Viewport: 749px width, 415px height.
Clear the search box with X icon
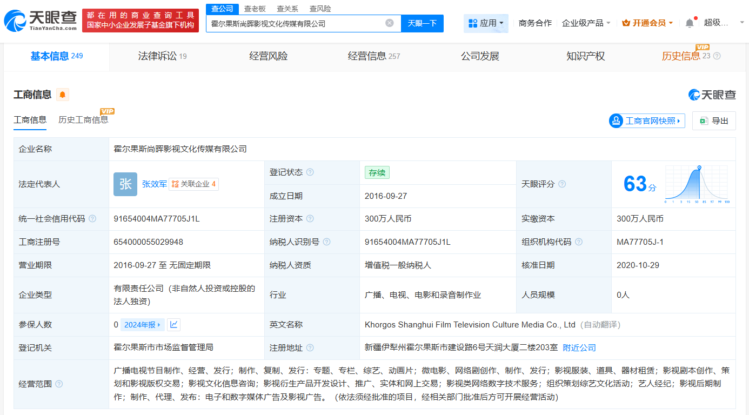click(389, 23)
